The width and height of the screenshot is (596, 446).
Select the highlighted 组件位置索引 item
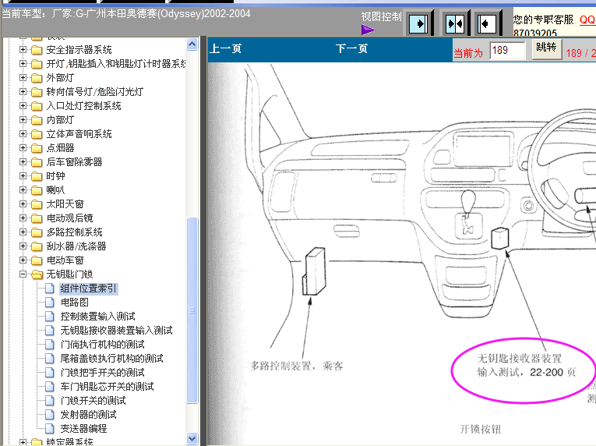coord(89,288)
